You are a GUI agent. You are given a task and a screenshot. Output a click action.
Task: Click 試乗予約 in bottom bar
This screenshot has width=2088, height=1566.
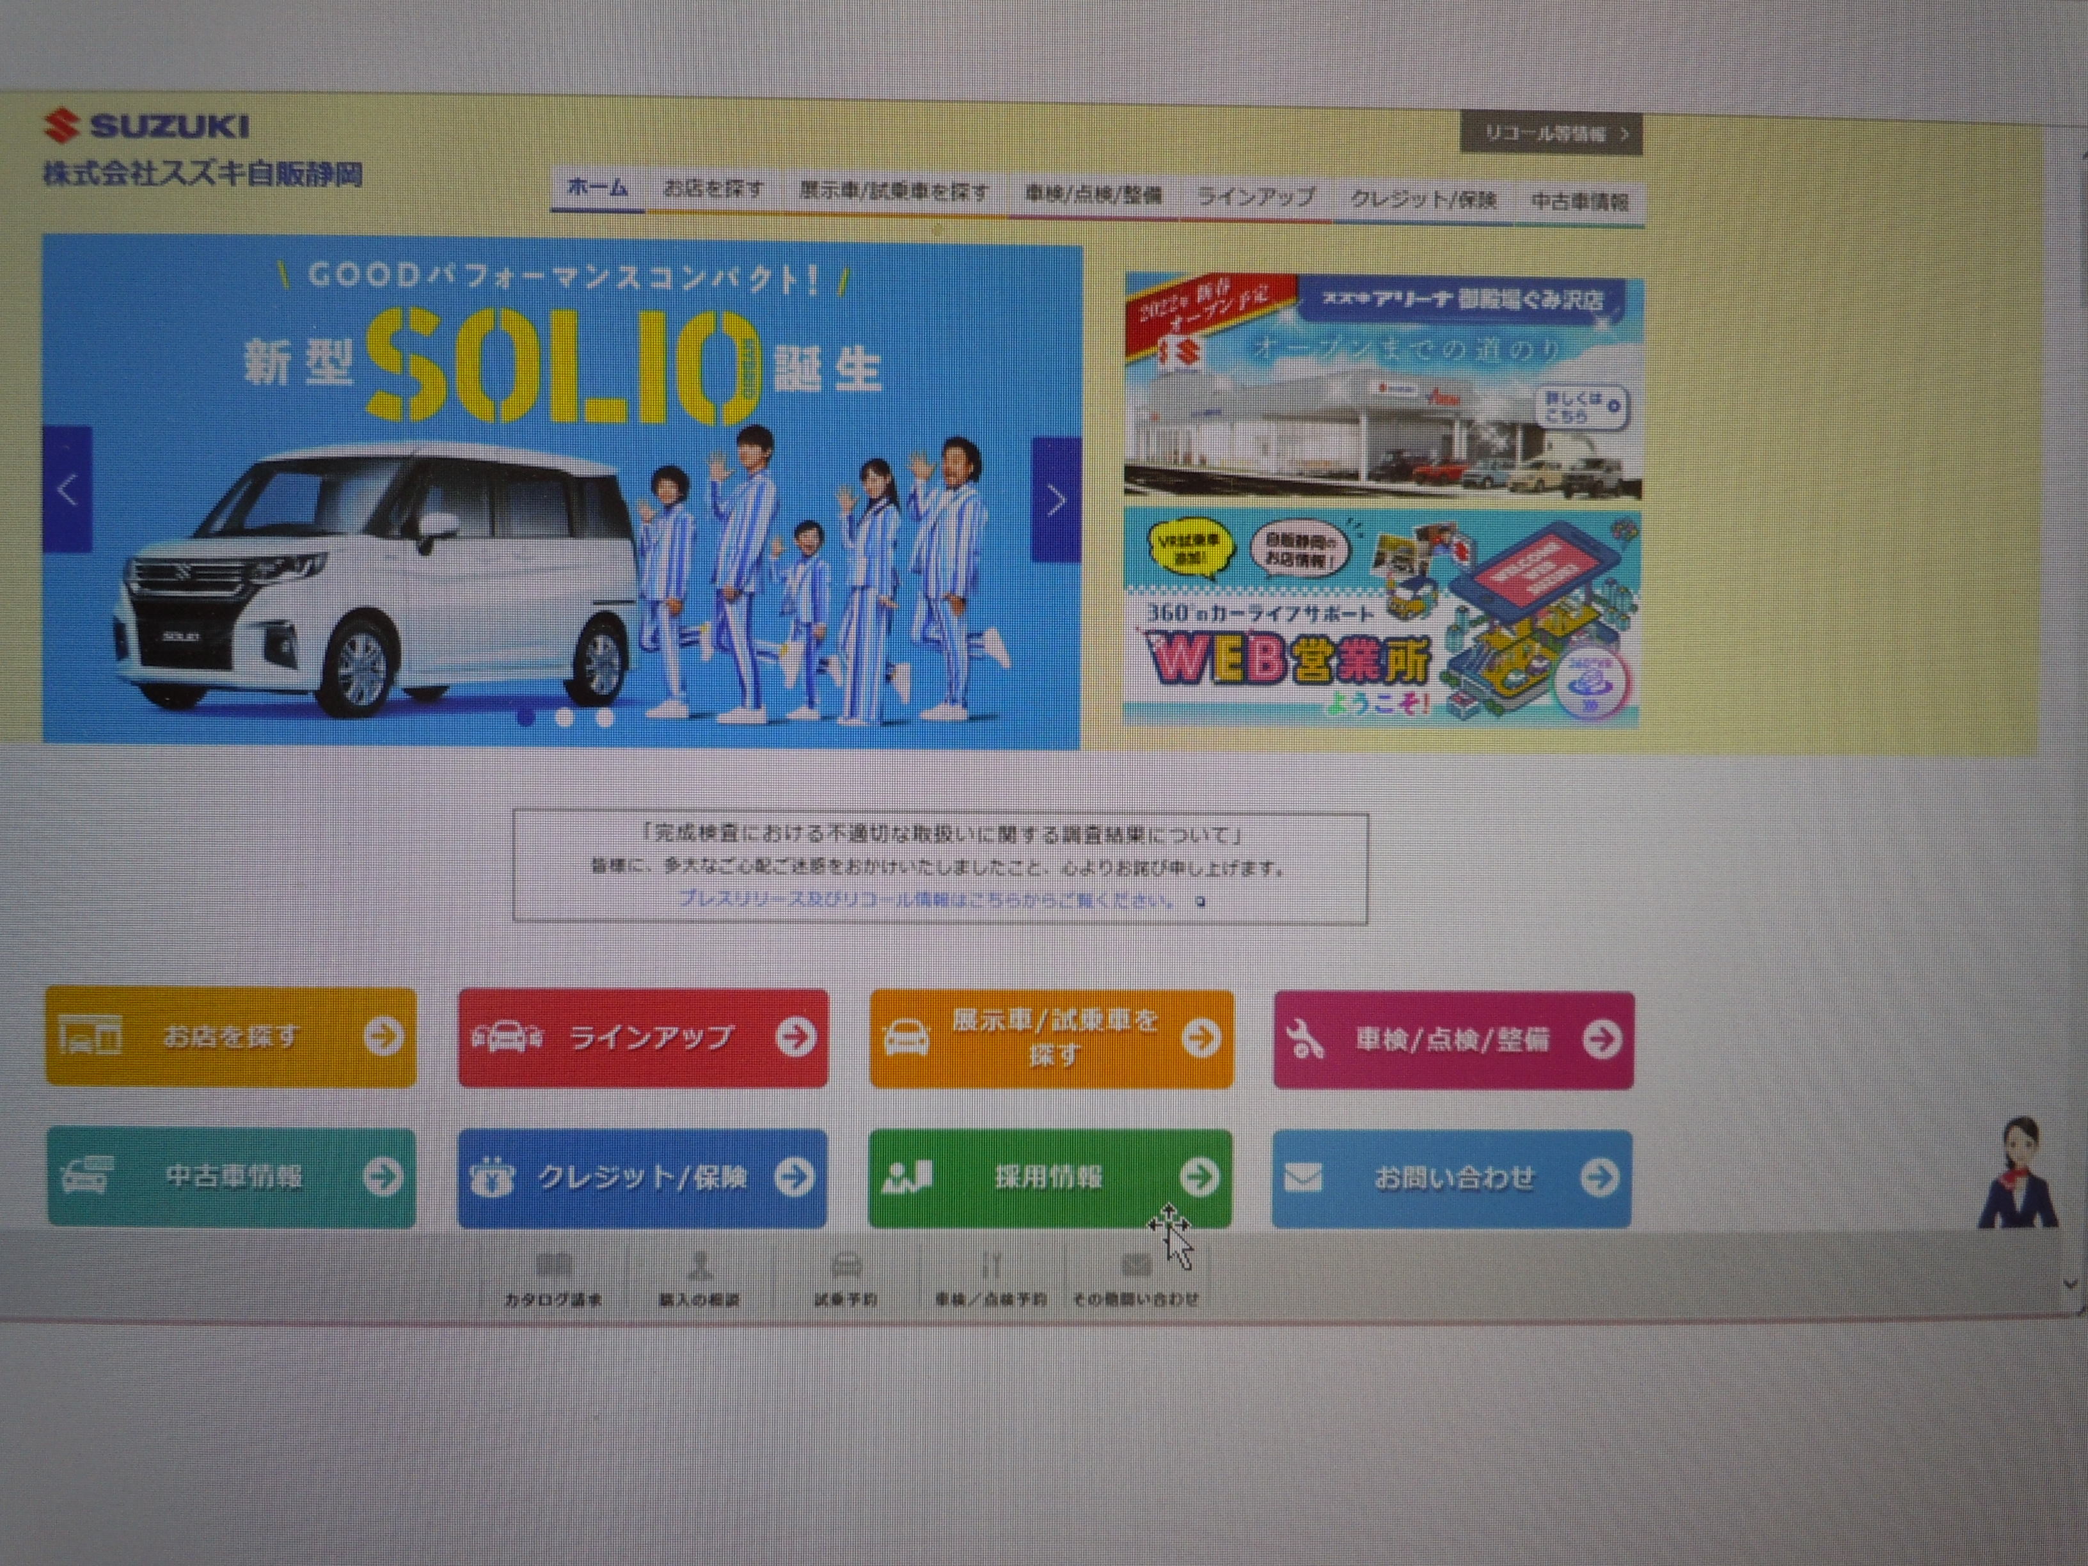point(845,1279)
